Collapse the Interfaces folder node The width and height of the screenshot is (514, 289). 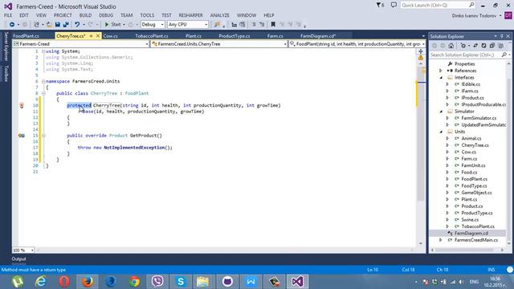click(x=441, y=78)
